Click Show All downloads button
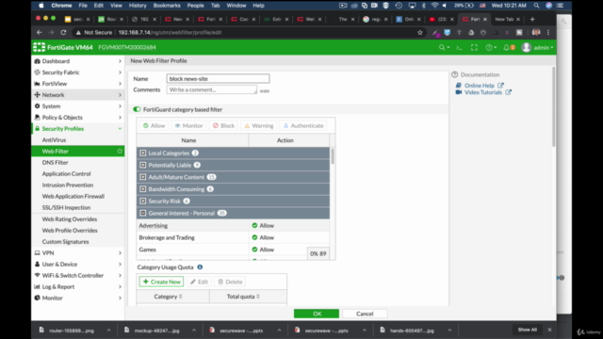This screenshot has height=339, width=603. [527, 330]
